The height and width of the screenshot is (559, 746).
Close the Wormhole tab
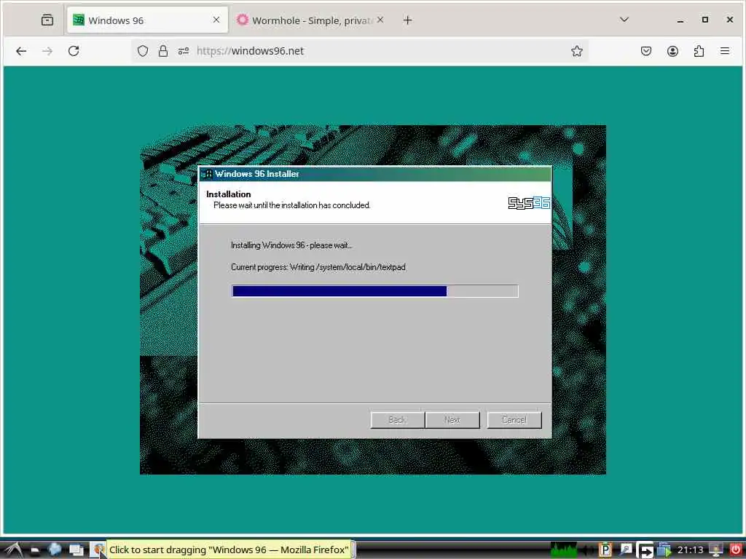click(380, 20)
